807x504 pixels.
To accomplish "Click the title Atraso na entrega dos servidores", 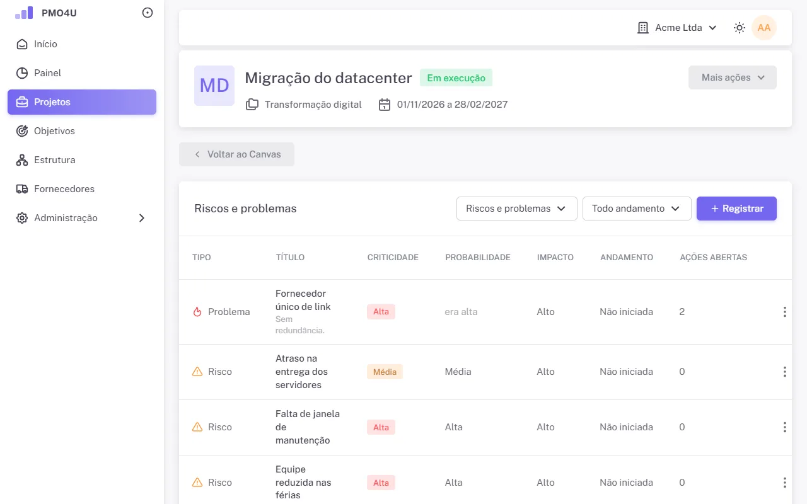I will pyautogui.click(x=302, y=372).
